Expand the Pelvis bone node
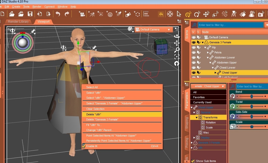Image resolution: width=268 pixels, height=163 pixels. (x=208, y=52)
